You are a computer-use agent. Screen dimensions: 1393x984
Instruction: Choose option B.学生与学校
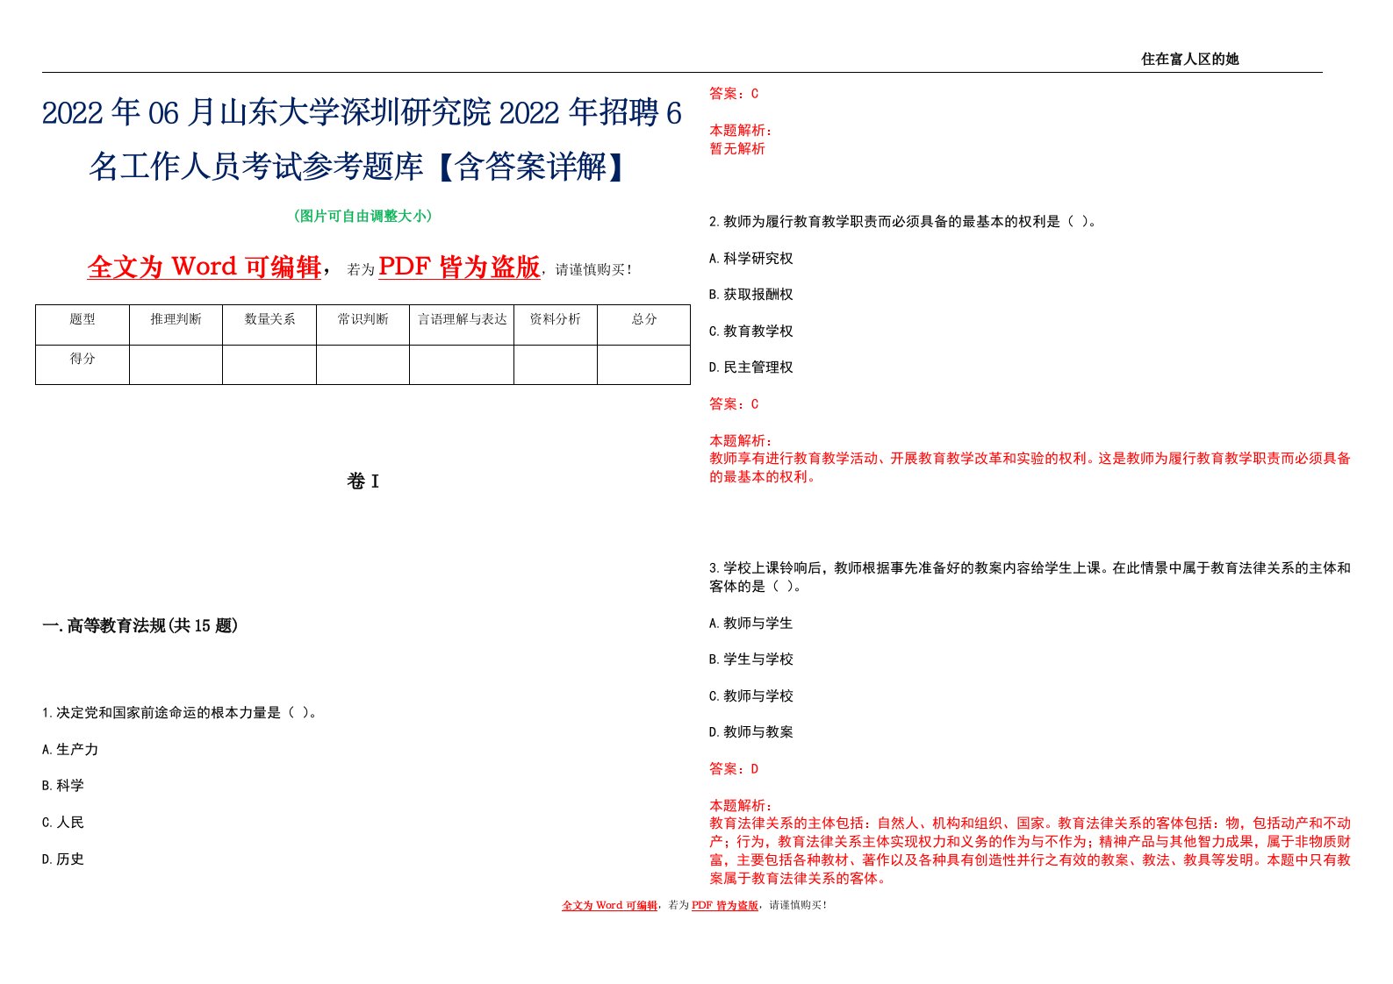click(751, 660)
